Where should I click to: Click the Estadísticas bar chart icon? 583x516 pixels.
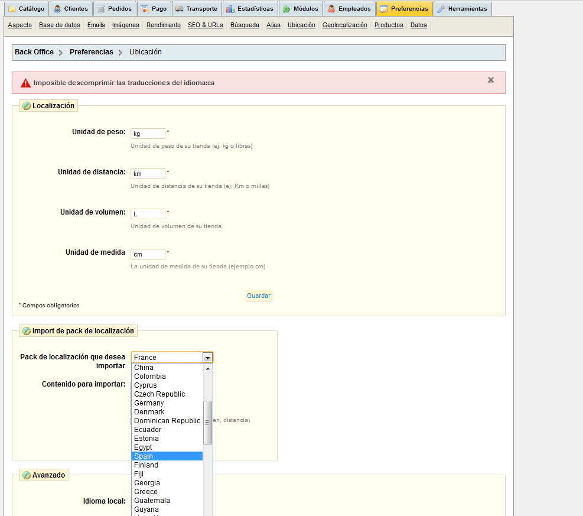tap(230, 9)
